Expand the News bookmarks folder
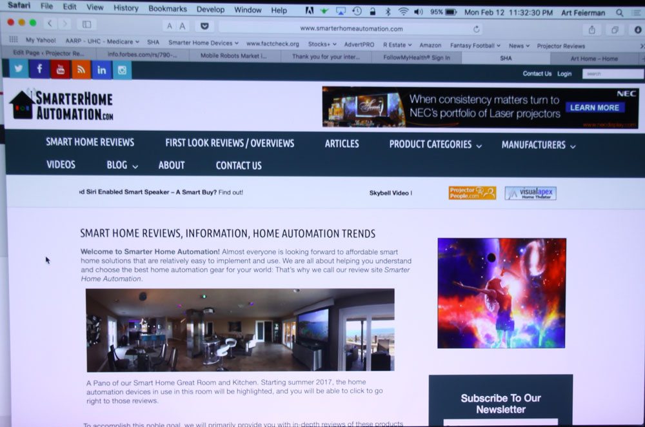 click(x=519, y=46)
